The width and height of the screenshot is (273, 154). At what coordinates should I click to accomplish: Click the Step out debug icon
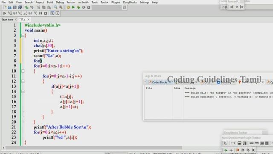(x=25, y=13)
